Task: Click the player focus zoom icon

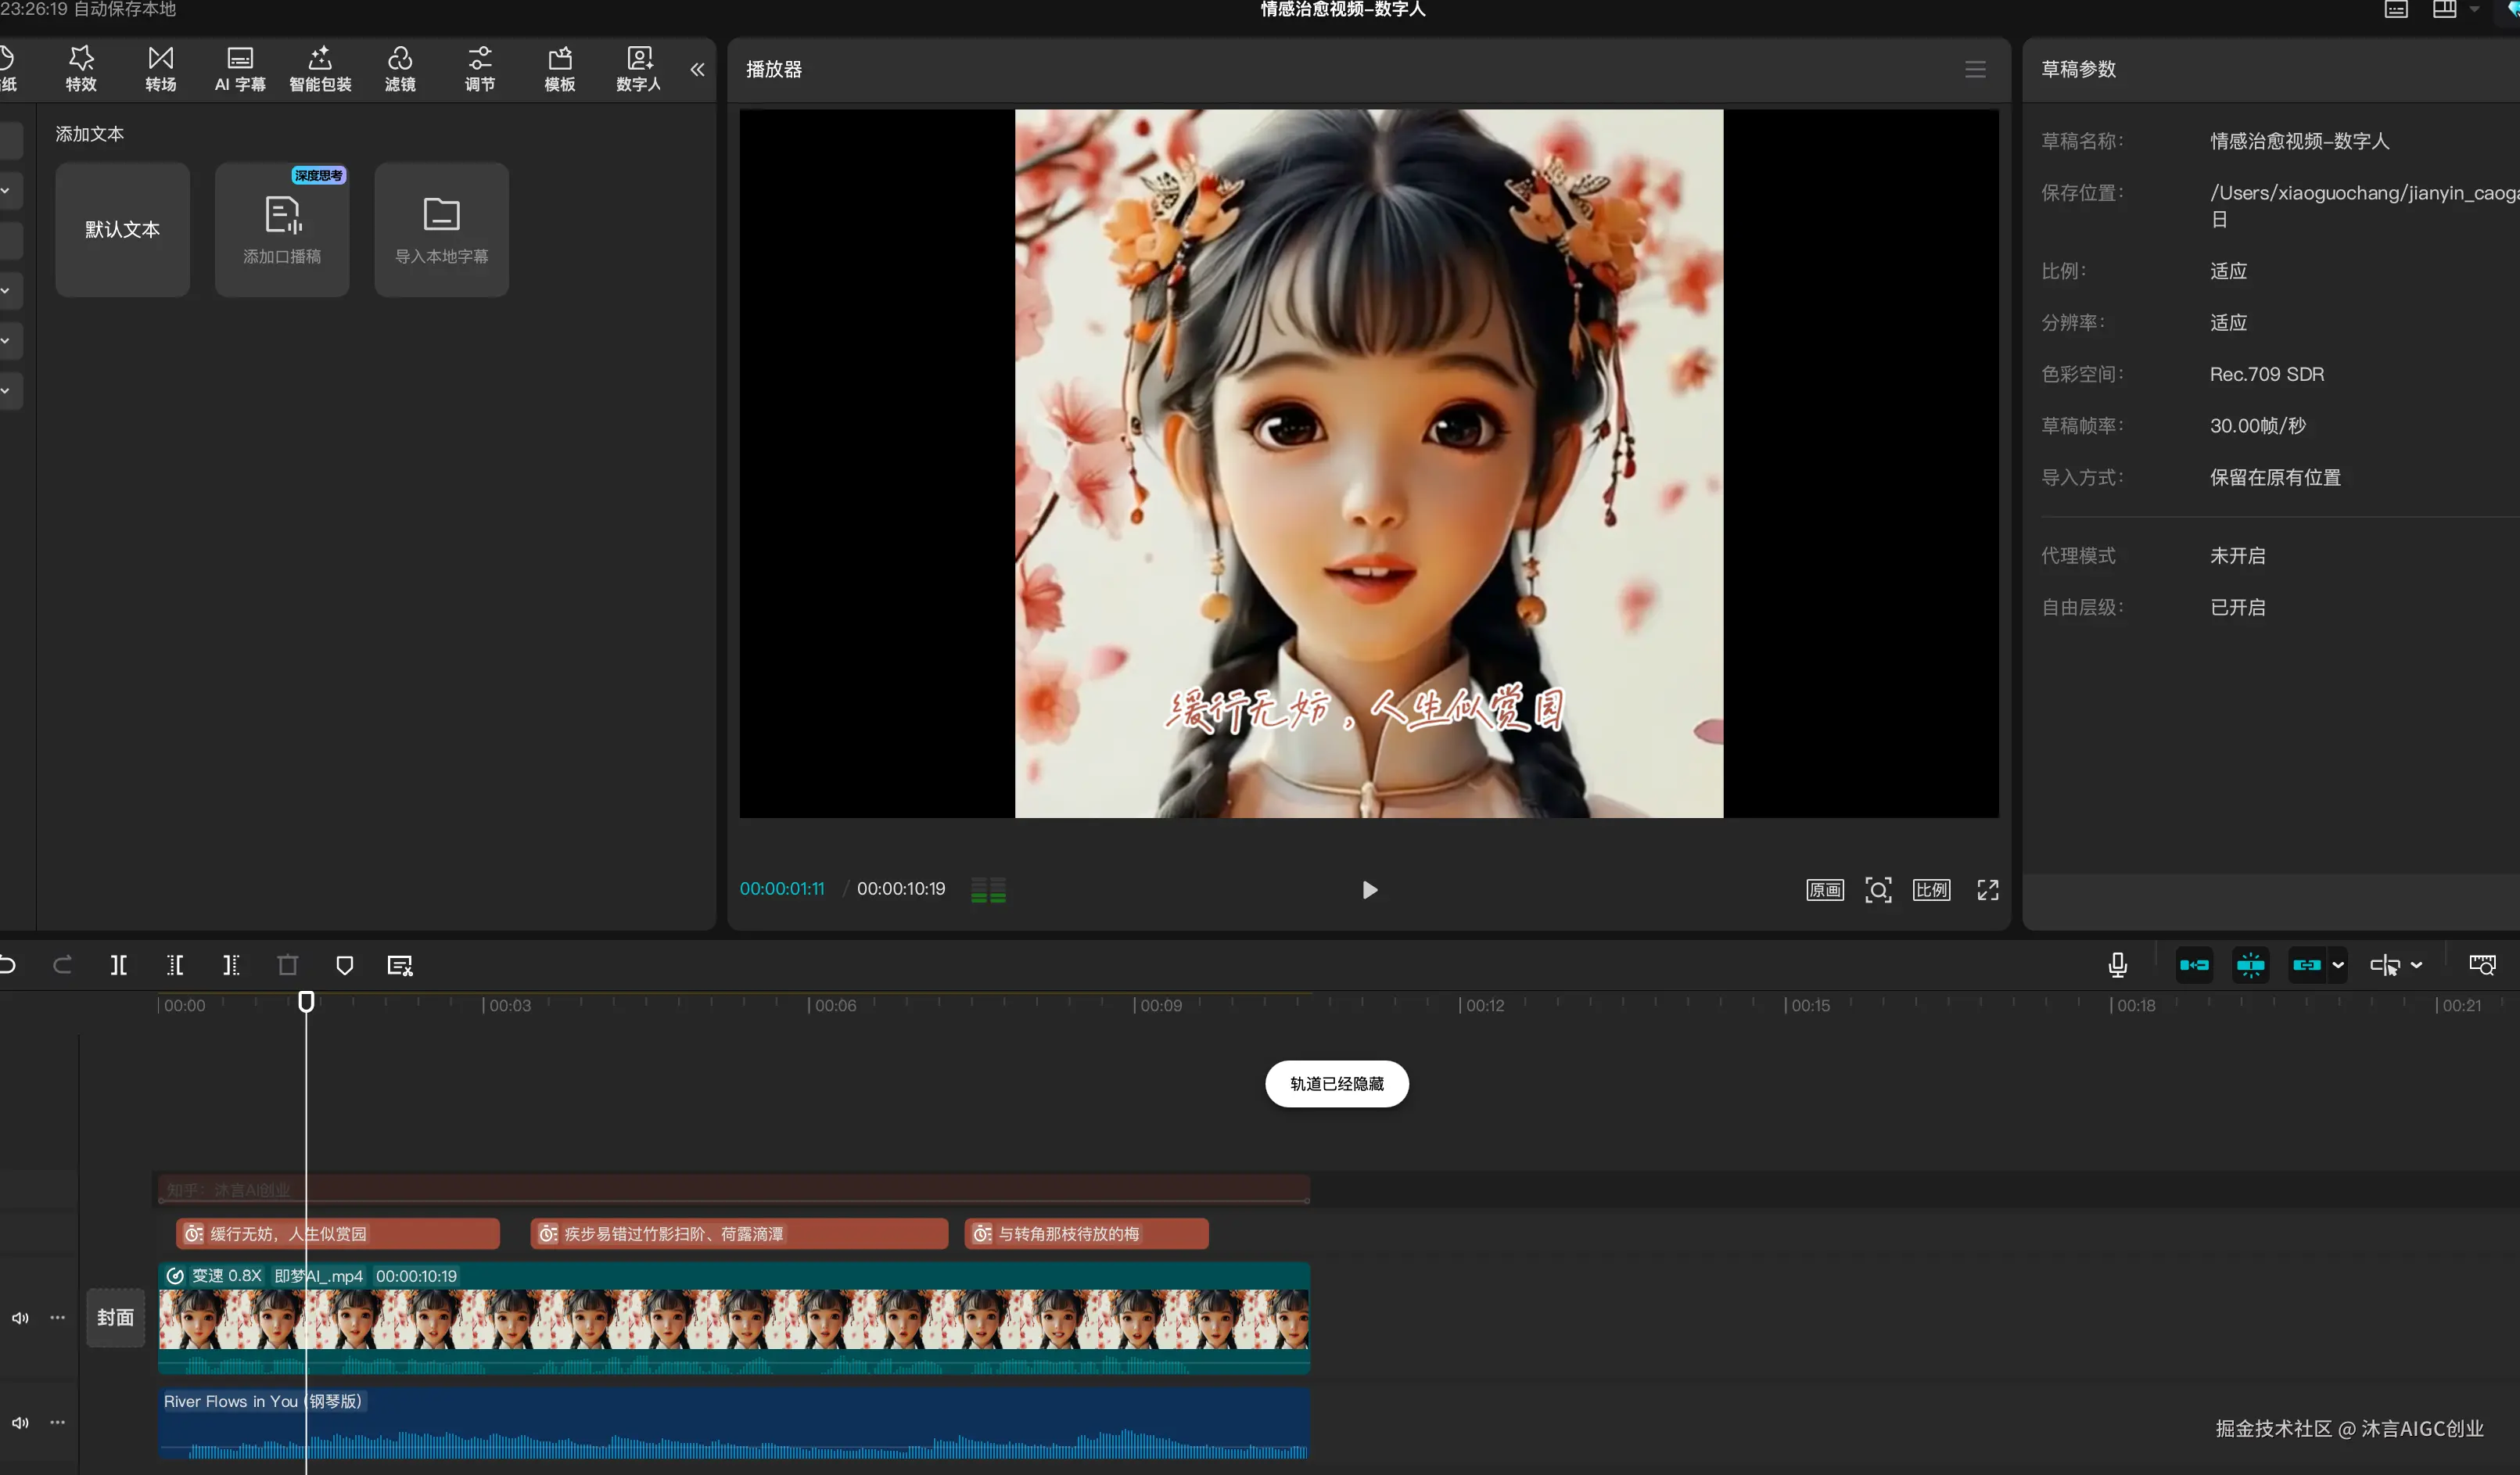Action: 1878,890
